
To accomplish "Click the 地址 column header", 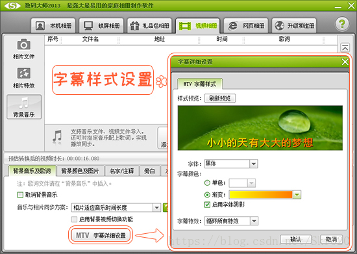I will pos(160,39).
